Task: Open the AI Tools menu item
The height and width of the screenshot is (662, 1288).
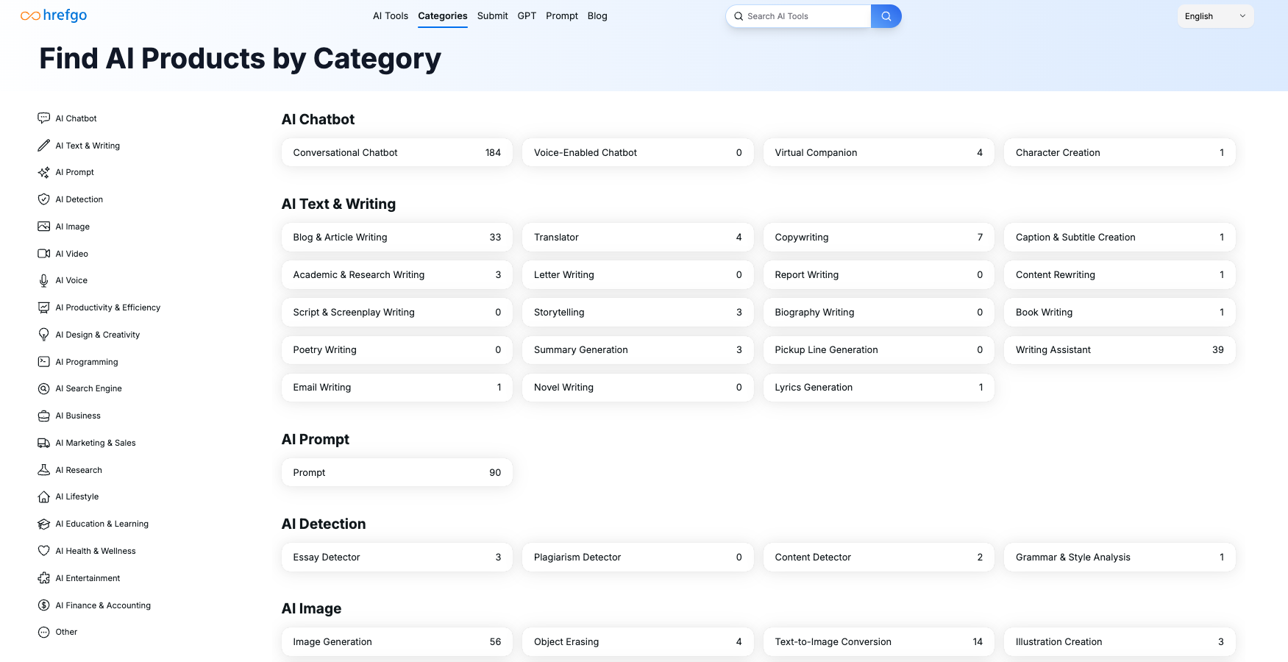Action: coord(390,16)
